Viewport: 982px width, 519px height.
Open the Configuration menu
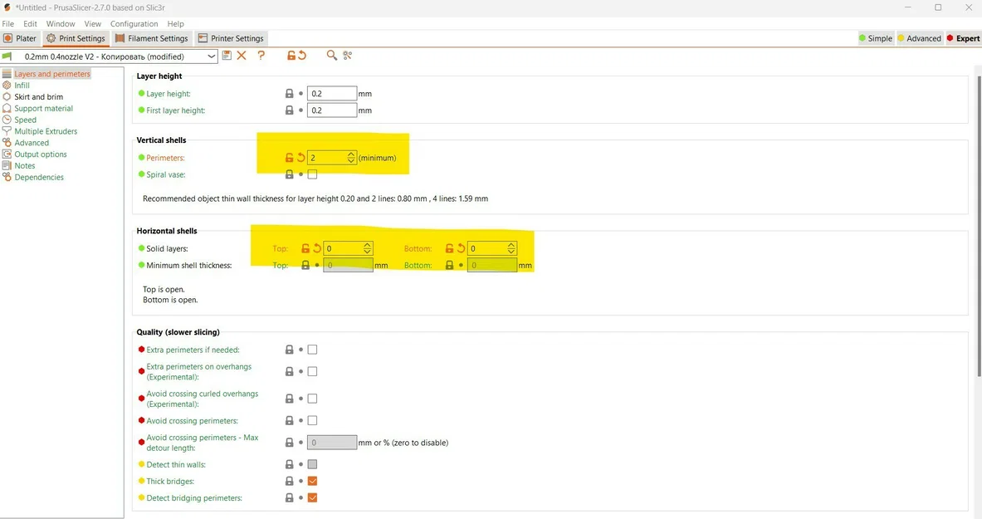click(134, 24)
